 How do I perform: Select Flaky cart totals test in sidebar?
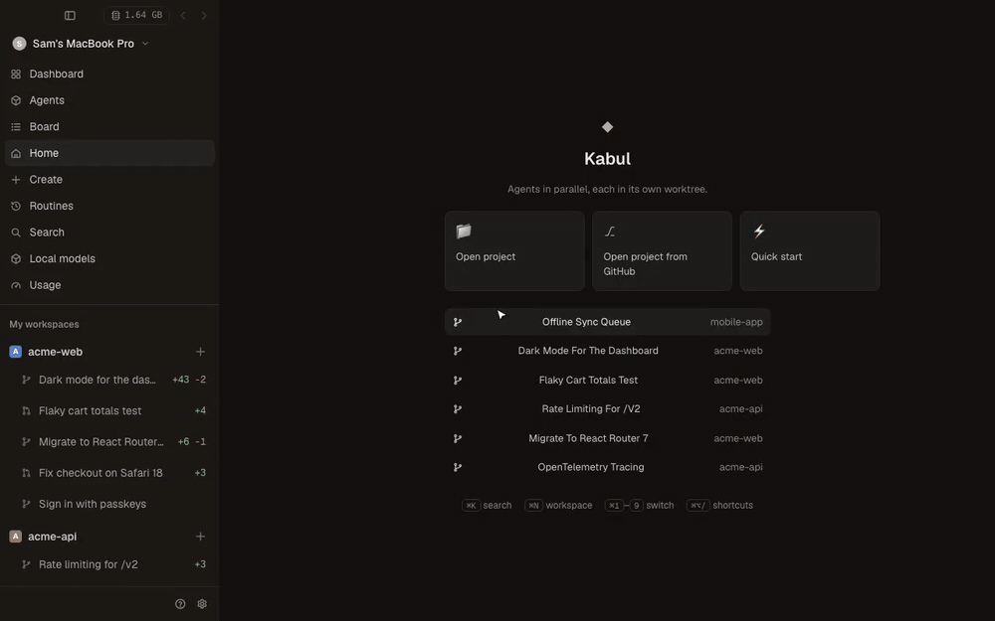(x=111, y=410)
